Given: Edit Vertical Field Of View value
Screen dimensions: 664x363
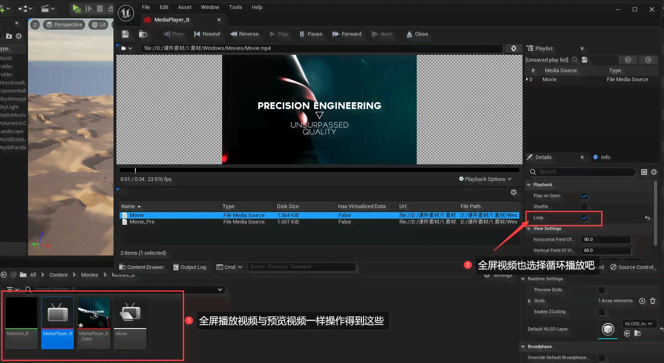Looking at the screenshot, I should tap(606, 251).
